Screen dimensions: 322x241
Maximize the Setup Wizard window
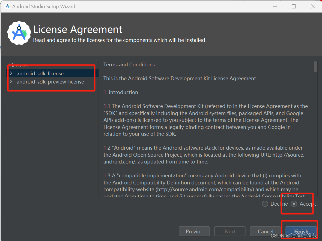tap(294, 6)
